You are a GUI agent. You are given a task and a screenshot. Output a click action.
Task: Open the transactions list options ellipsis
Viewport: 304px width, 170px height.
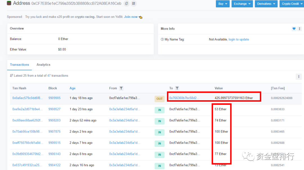(x=298, y=77)
